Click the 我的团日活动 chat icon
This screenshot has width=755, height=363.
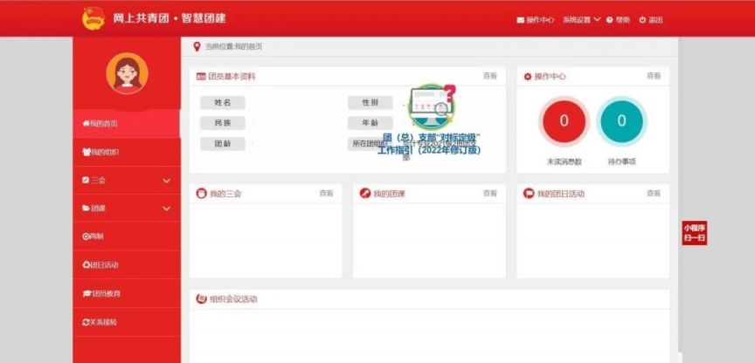529,193
